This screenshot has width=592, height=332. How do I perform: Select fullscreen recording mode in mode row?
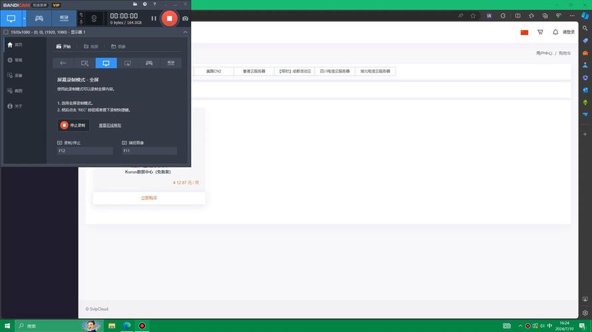point(106,63)
